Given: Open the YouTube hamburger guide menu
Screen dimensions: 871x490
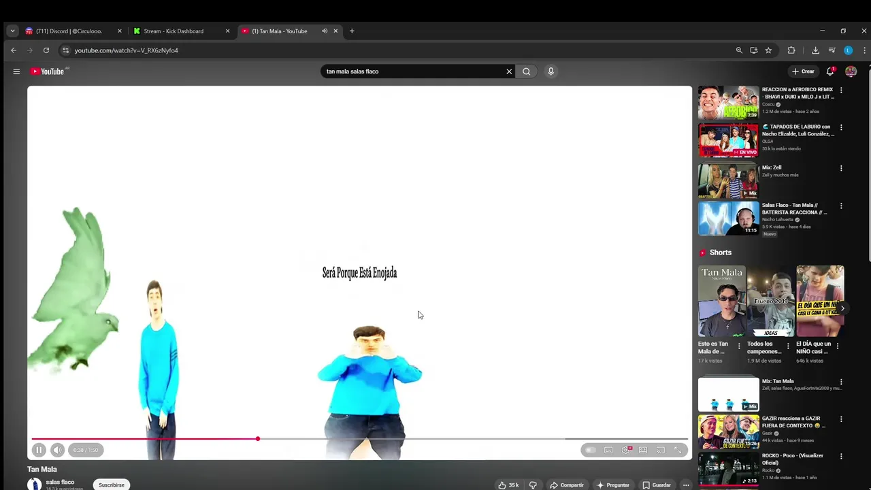Looking at the screenshot, I should [16, 71].
